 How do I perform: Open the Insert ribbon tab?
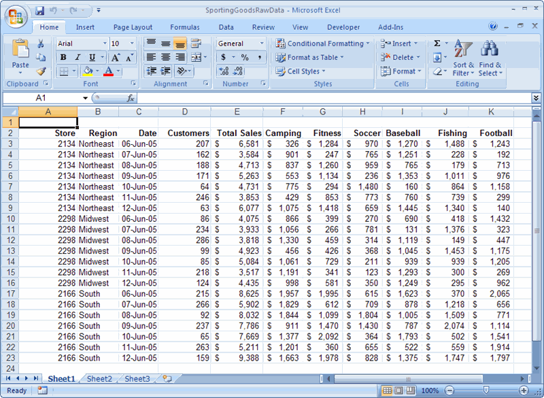[x=85, y=27]
